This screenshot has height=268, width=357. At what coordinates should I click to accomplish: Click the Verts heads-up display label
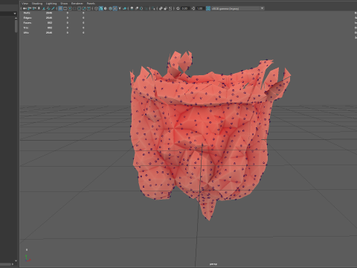pos(27,13)
